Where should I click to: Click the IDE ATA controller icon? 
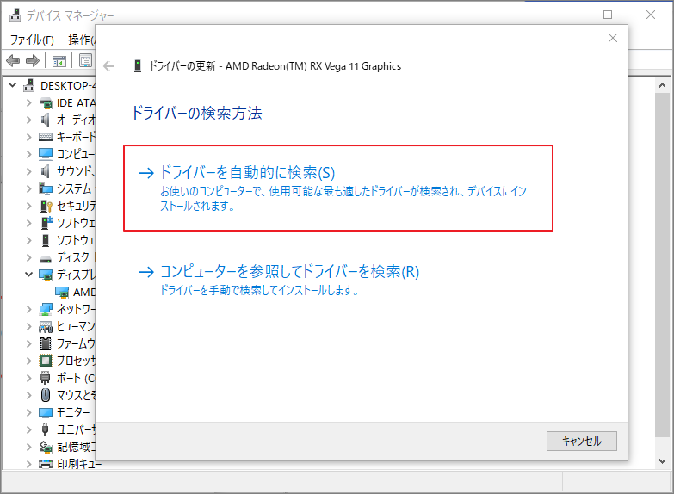pos(46,103)
